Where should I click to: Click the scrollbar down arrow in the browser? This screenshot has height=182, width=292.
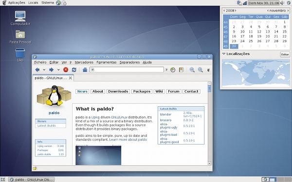click(x=209, y=163)
